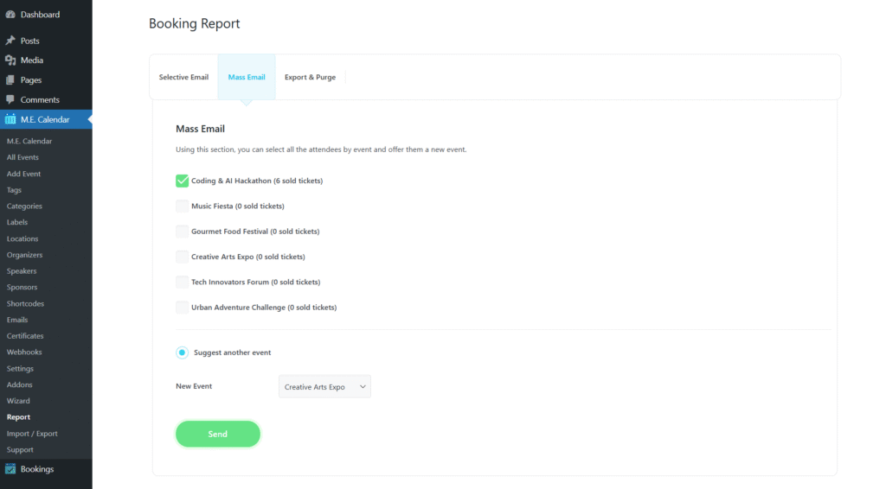Open Import / Export submenu item
The image size is (886, 489).
tap(32, 433)
